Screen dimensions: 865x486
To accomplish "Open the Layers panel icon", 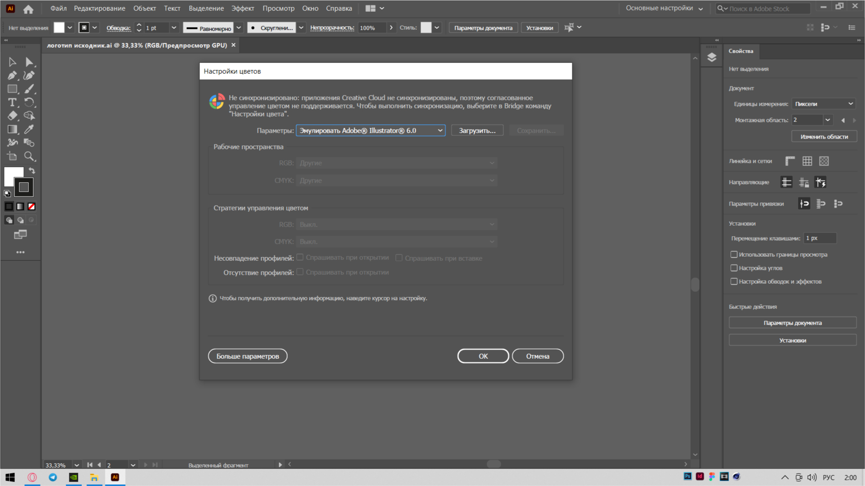I will pyautogui.click(x=711, y=58).
